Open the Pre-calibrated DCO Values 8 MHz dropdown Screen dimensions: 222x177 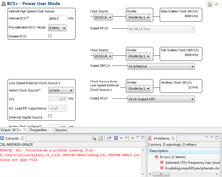57,28
